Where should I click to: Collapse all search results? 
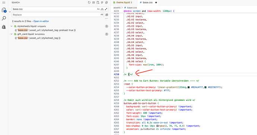[x=107, y=3]
